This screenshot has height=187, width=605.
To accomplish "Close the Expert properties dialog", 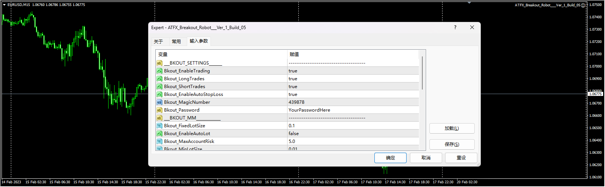I will 472,27.
